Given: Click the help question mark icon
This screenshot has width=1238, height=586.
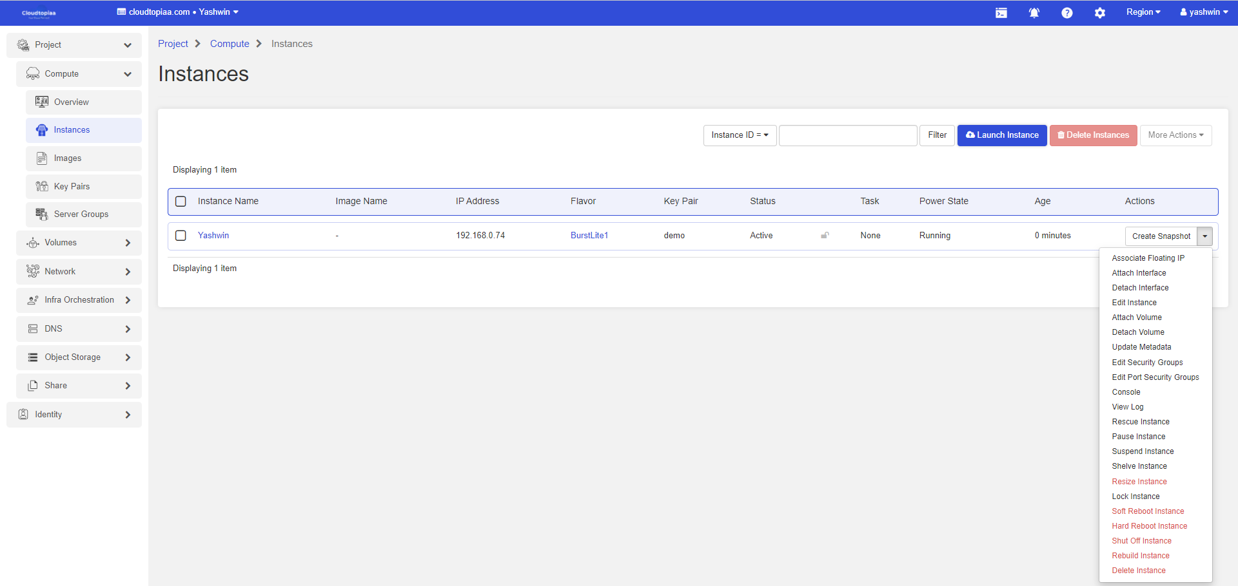Looking at the screenshot, I should pos(1066,13).
